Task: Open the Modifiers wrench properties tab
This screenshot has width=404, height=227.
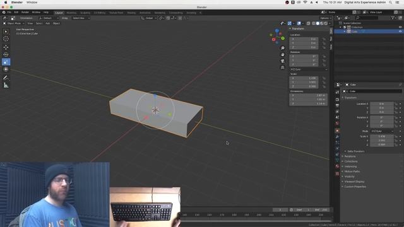Action: click(x=337, y=137)
